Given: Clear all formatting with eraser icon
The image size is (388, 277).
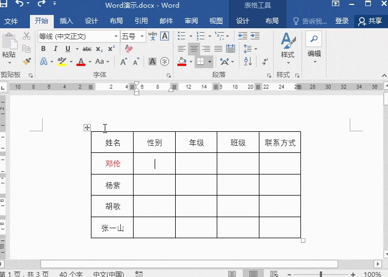Looking at the screenshot, I should pos(129,49).
